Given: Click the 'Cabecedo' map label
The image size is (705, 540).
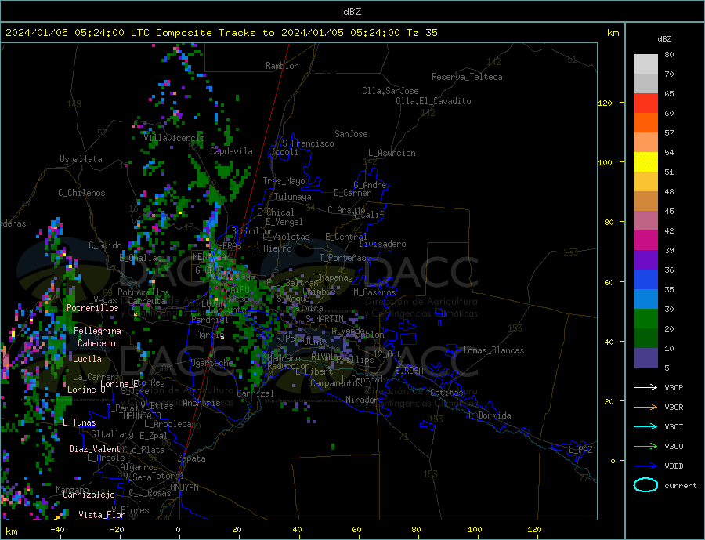Looking at the screenshot, I should coord(96,343).
